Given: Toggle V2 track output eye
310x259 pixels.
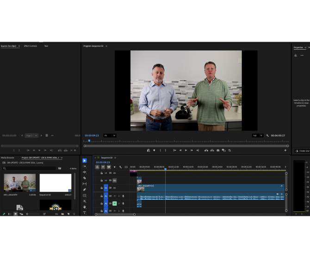Looking at the screenshot, I should pyautogui.click(x=114, y=180).
